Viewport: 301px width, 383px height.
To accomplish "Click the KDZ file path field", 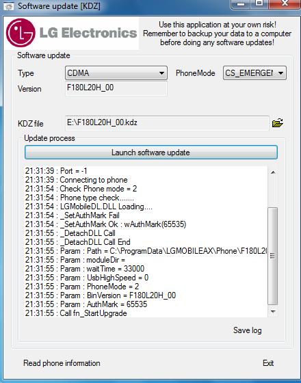I will click(167, 123).
